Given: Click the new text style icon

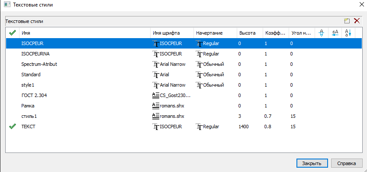Looking at the screenshot, I should click(x=347, y=21).
